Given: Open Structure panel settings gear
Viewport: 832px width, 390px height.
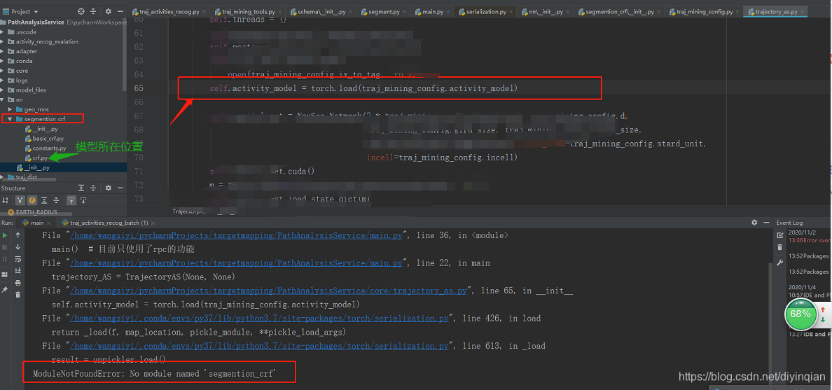Looking at the screenshot, I should click(x=108, y=188).
